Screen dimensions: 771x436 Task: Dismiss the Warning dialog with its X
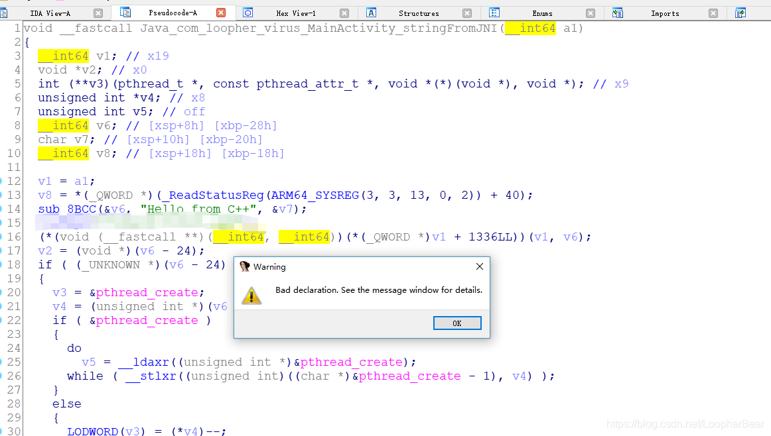tap(480, 266)
